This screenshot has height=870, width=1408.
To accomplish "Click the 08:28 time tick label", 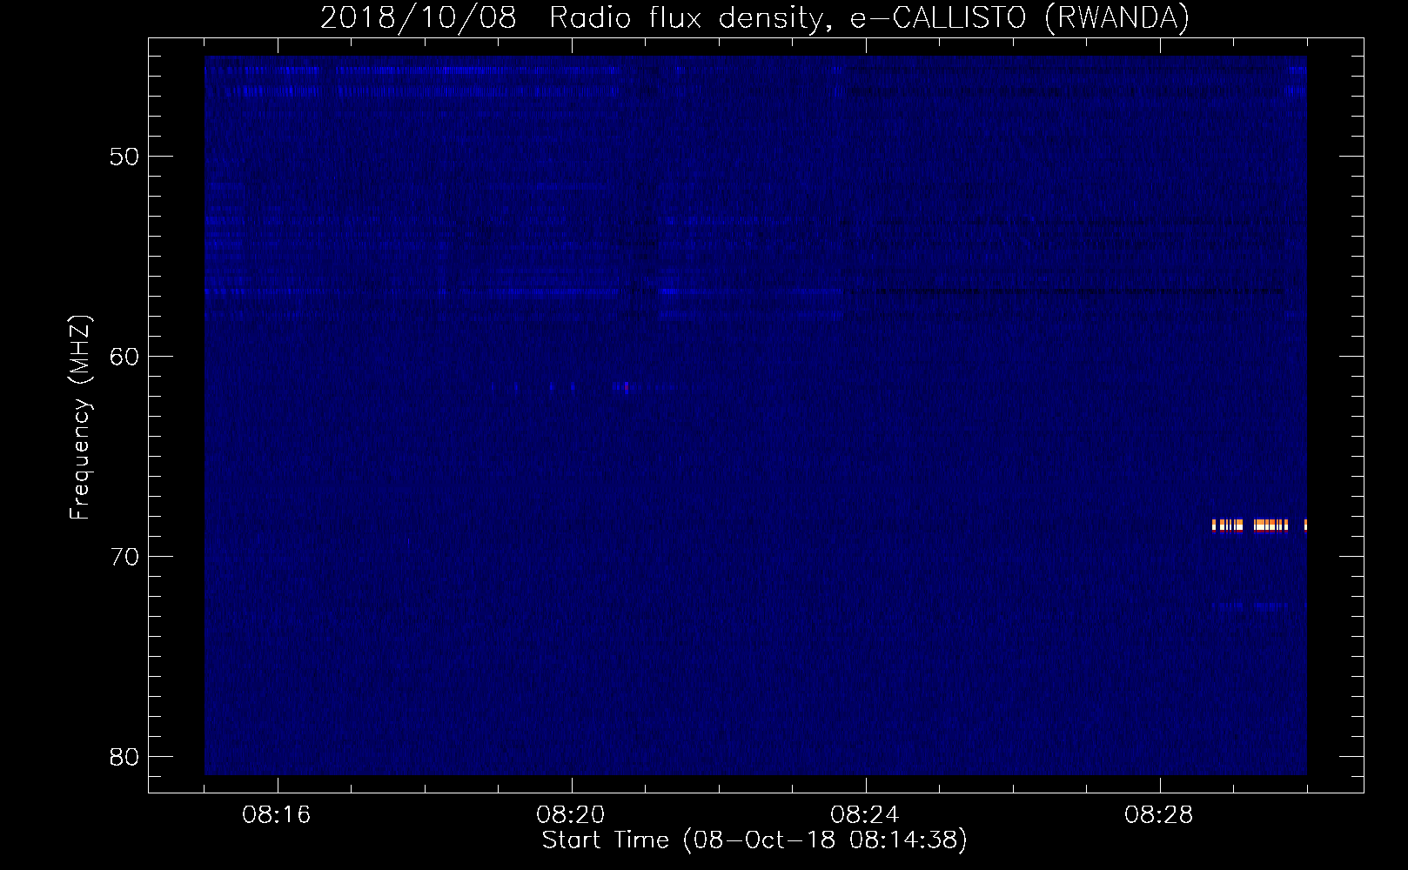I will point(1159,815).
